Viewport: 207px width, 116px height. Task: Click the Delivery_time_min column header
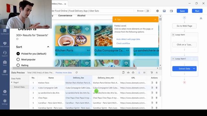(106, 78)
